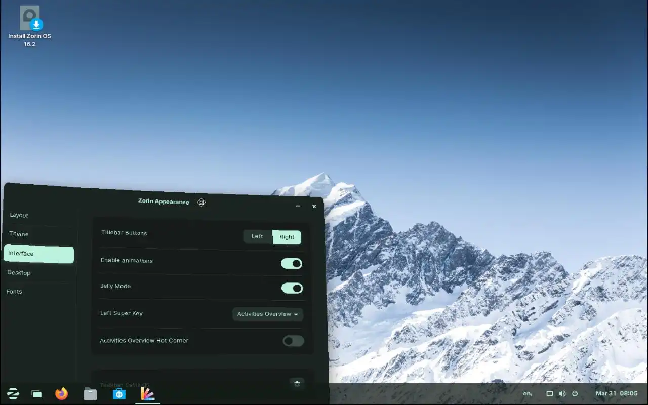Click the crosshair icon beside Zorin Appearance title
The image size is (648, 405).
click(201, 202)
